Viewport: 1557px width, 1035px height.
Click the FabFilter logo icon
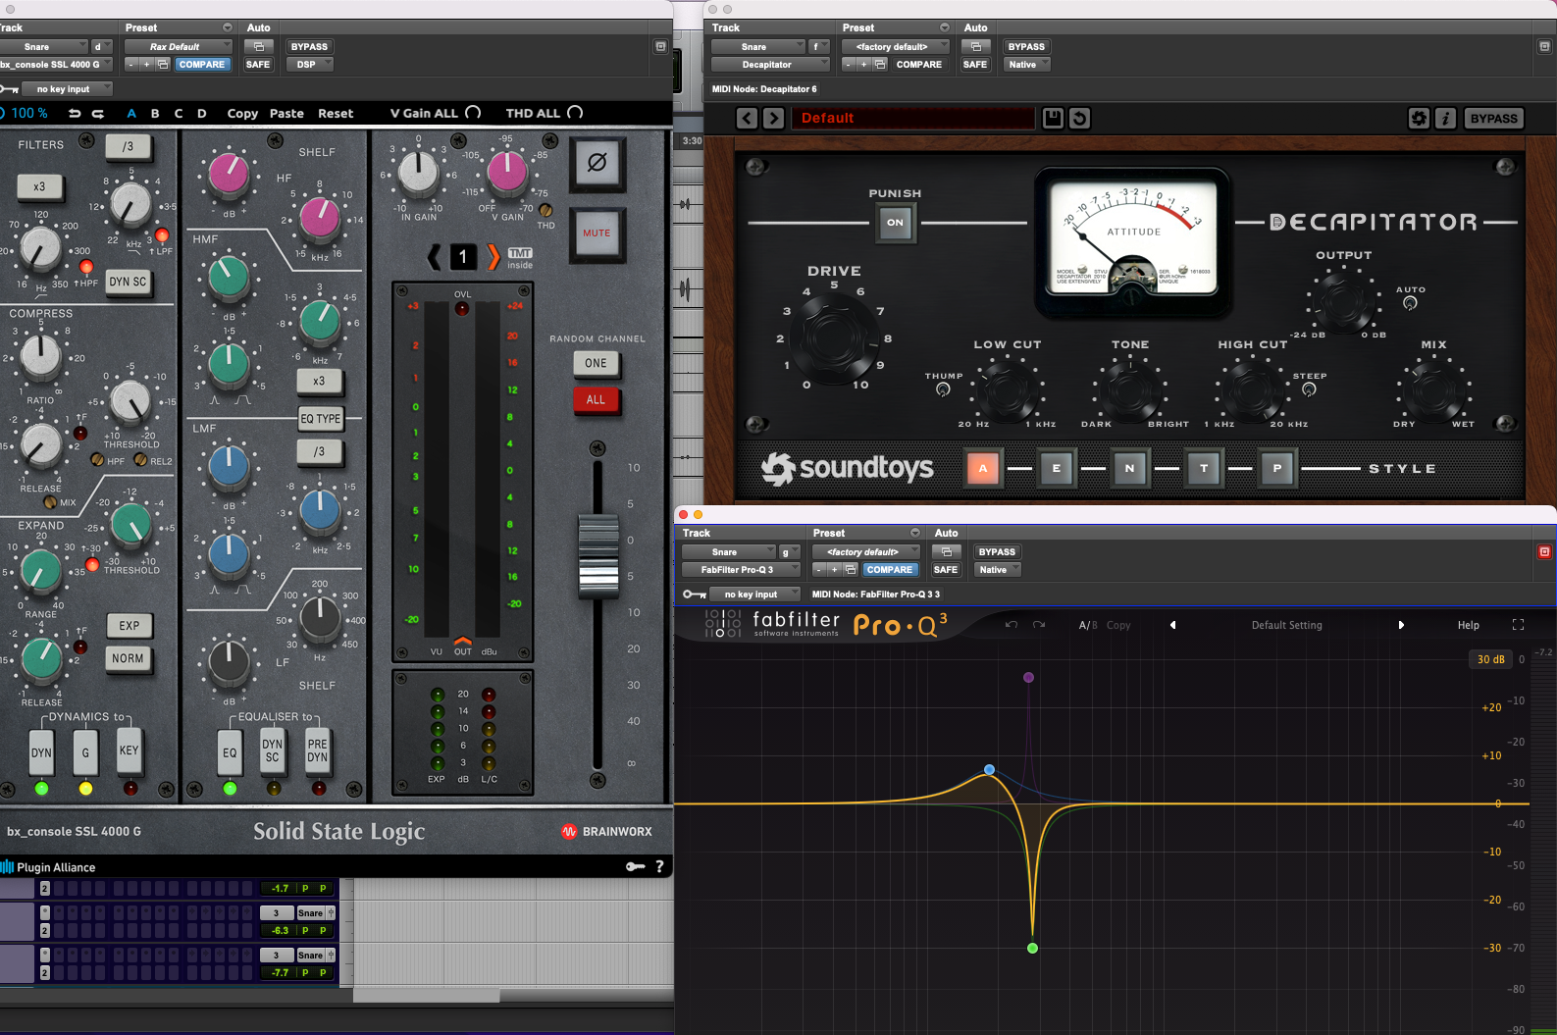click(723, 624)
